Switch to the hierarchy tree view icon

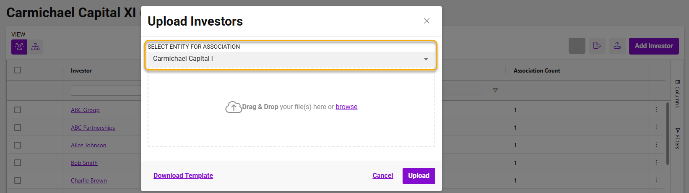(x=35, y=47)
